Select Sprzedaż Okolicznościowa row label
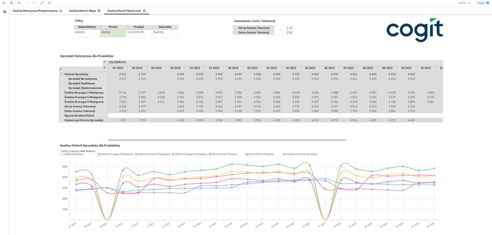Screen dimensions: 492x235 click(85, 88)
